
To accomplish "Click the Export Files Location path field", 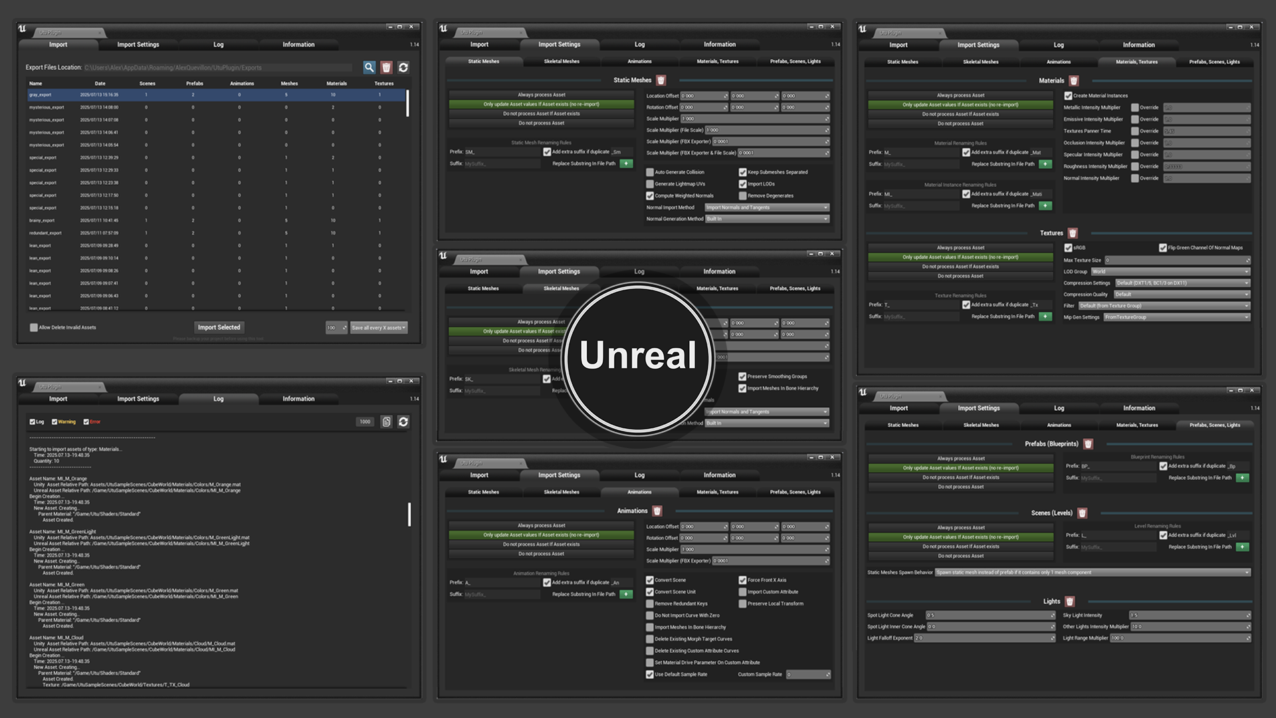I will point(218,67).
